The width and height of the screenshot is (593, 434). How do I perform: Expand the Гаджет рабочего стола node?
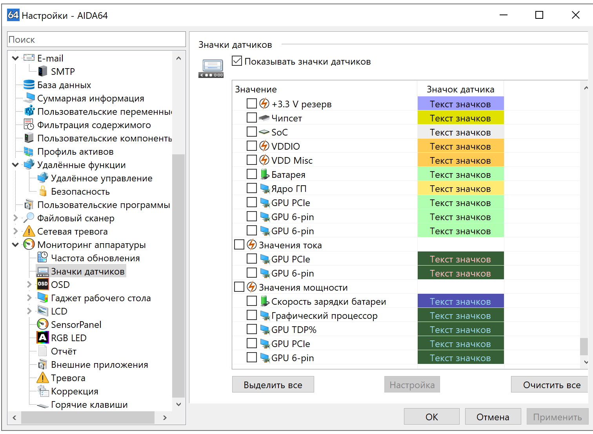pyautogui.click(x=29, y=298)
